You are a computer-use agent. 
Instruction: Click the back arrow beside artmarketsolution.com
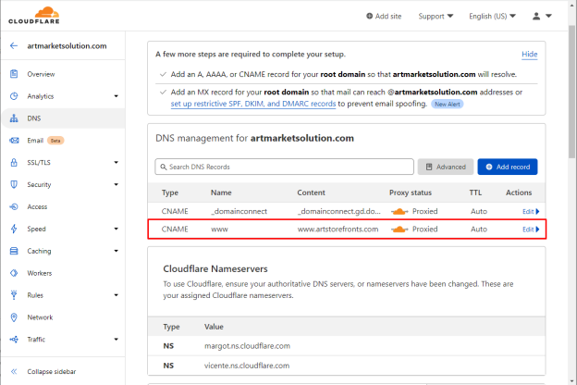point(14,45)
